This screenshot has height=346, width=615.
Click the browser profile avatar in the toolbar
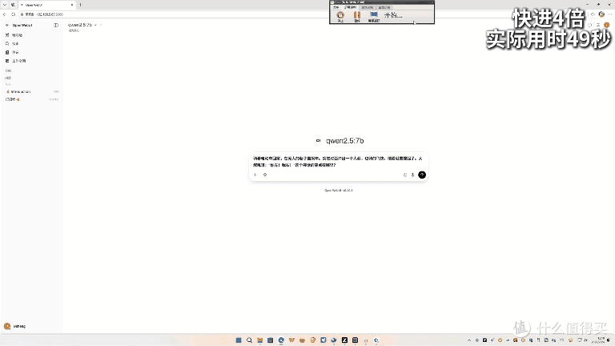(x=601, y=14)
